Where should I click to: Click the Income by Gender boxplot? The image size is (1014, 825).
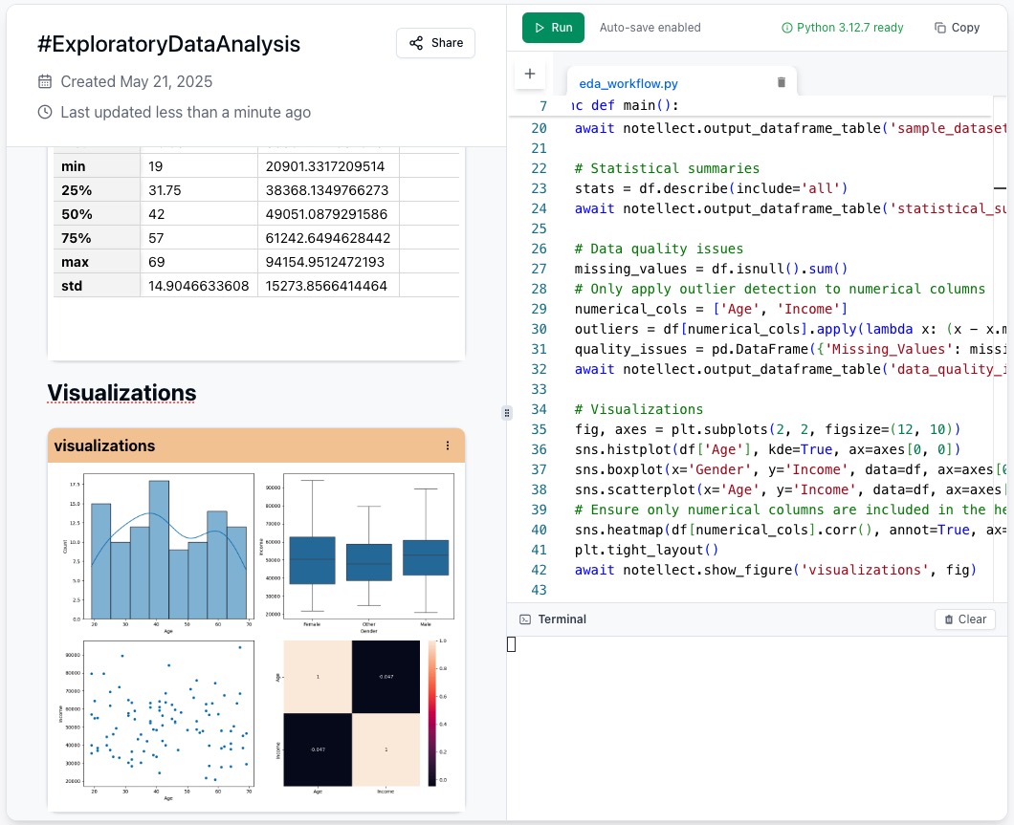(x=368, y=547)
